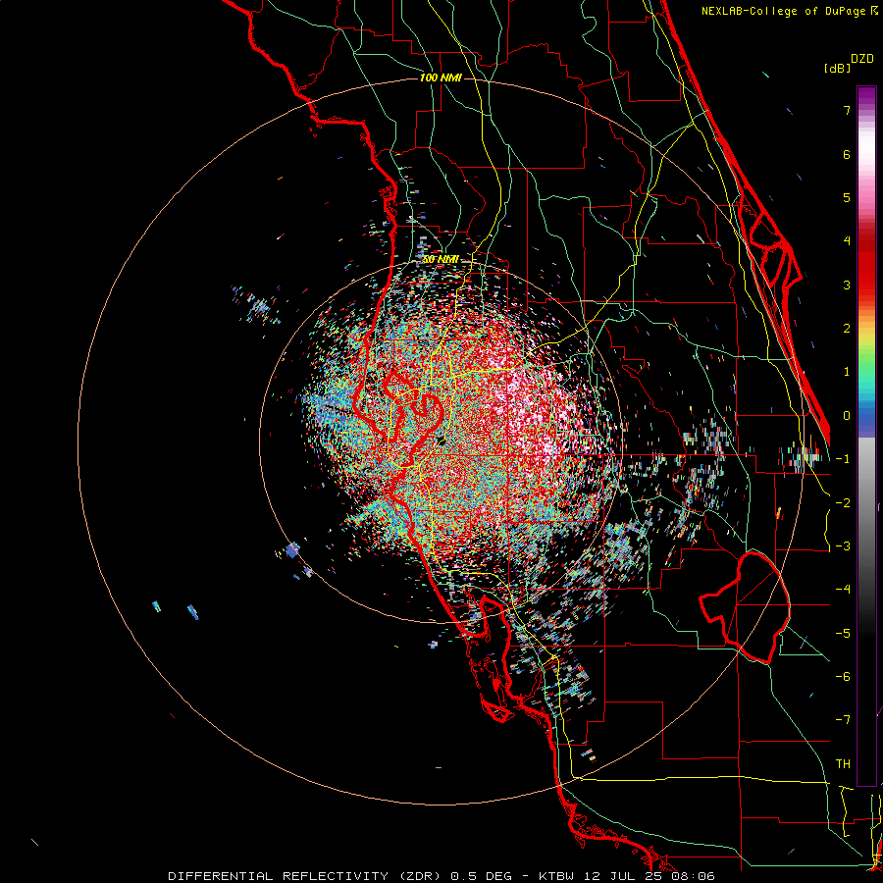The image size is (883, 883).
Task: Click the DZD product label
Action: pyautogui.click(x=862, y=59)
